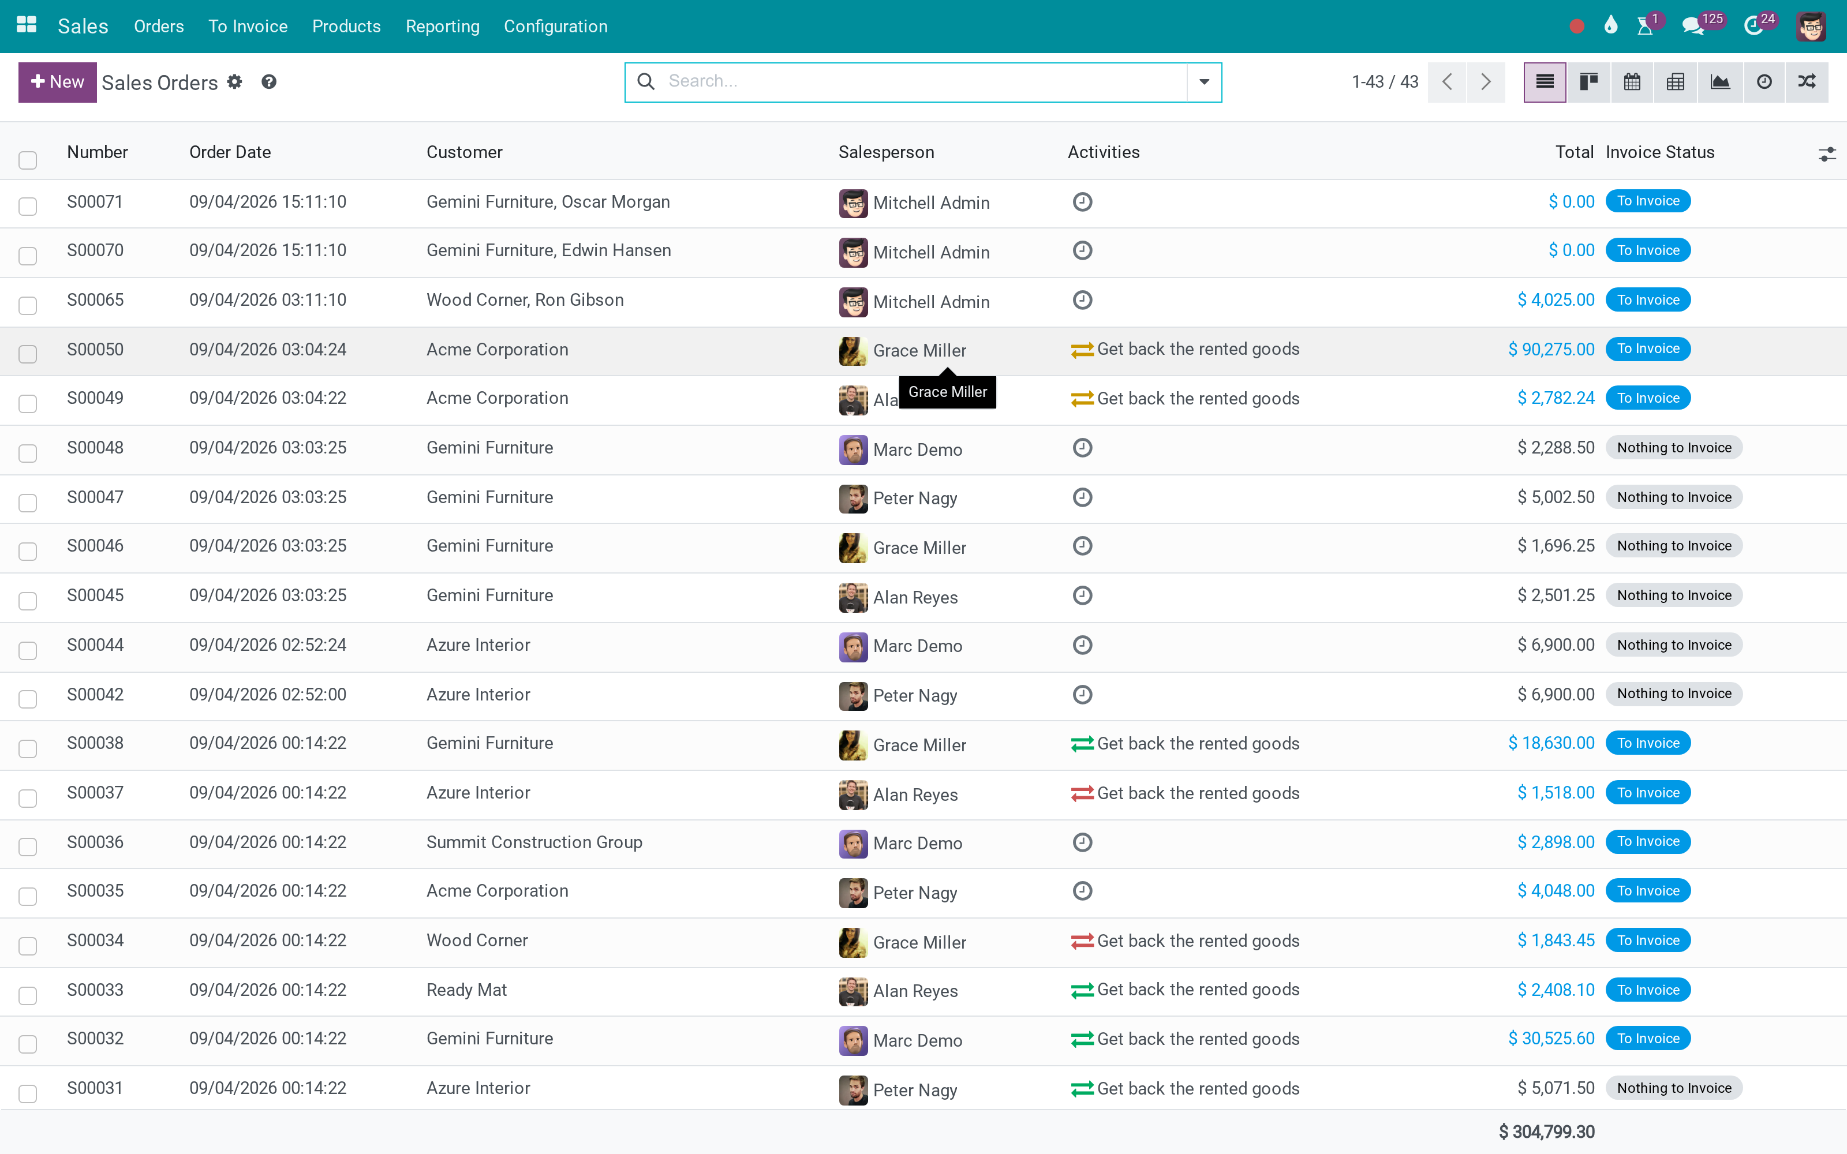Click To Invoice status badge for S00065

click(x=1648, y=299)
